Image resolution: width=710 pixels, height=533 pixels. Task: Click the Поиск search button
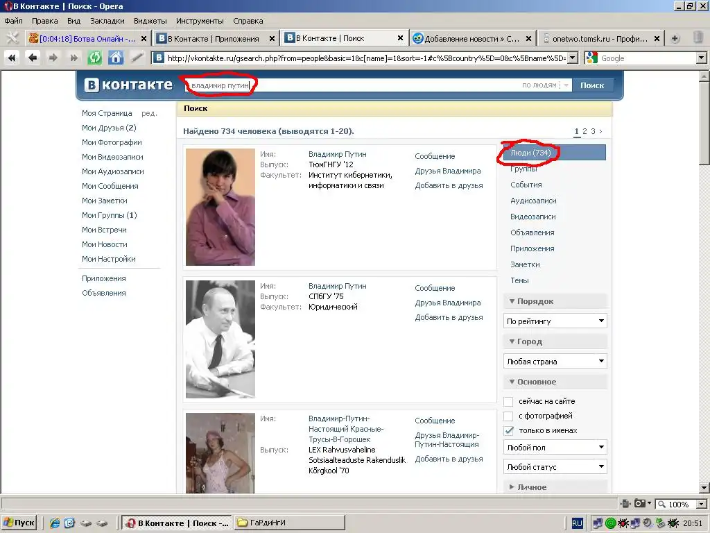[592, 85]
